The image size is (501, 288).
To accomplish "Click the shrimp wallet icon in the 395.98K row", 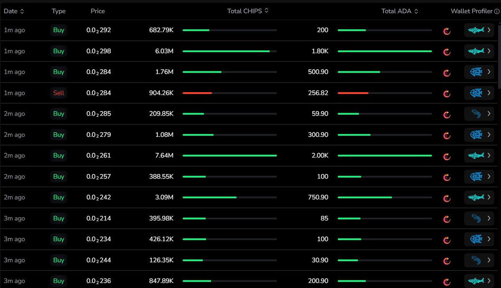I will (x=476, y=218).
